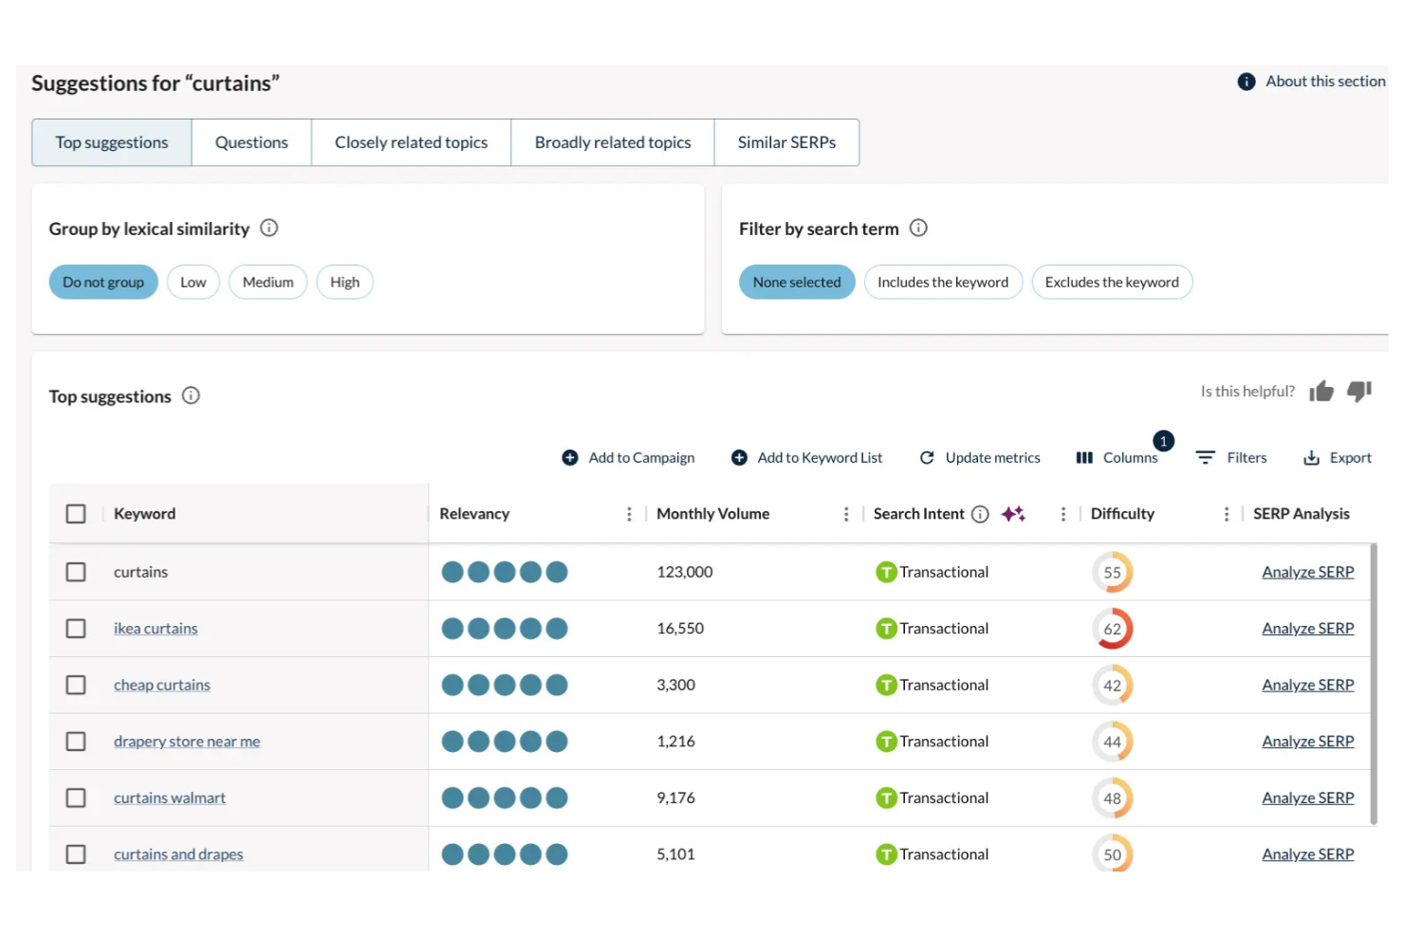Give feedback with the thumbs up icon
Screen dimensions: 1404x936
click(x=1321, y=391)
